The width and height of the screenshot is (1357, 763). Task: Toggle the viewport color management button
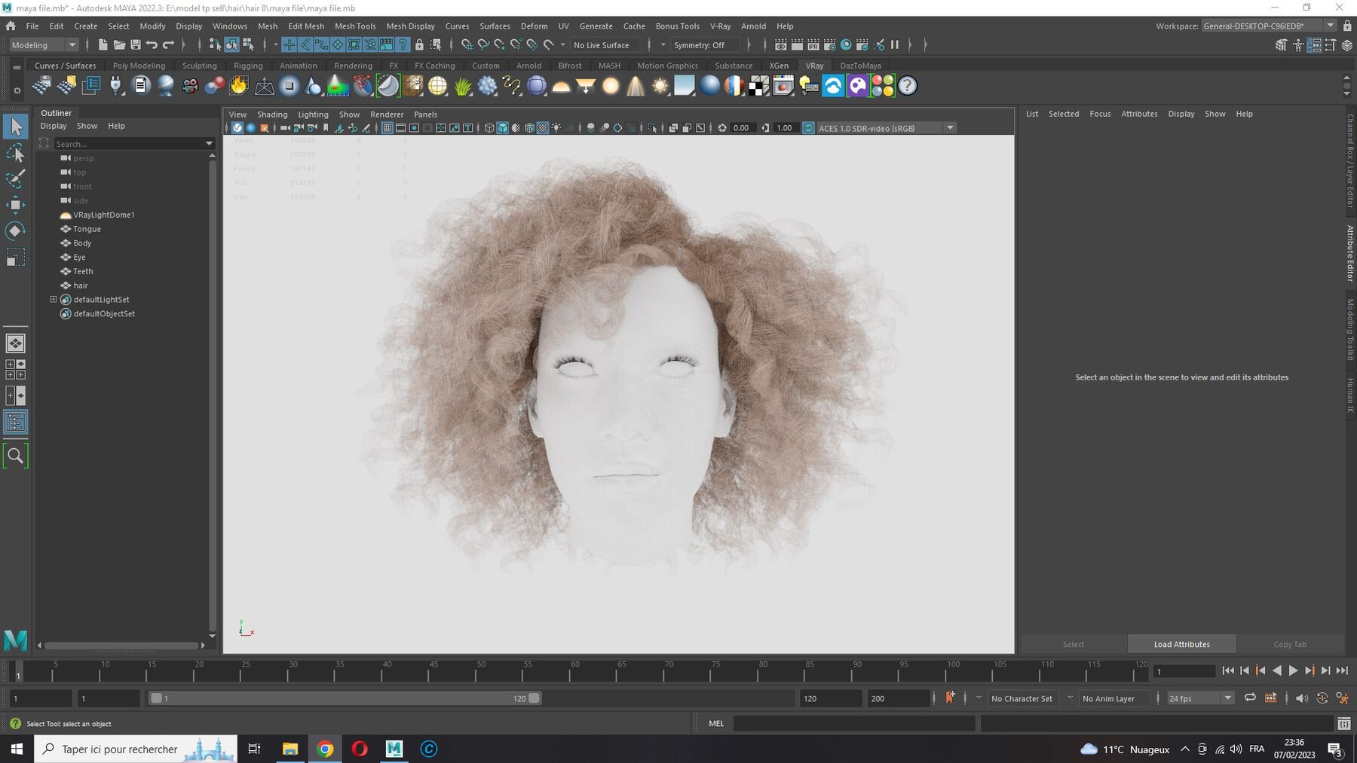(x=809, y=128)
